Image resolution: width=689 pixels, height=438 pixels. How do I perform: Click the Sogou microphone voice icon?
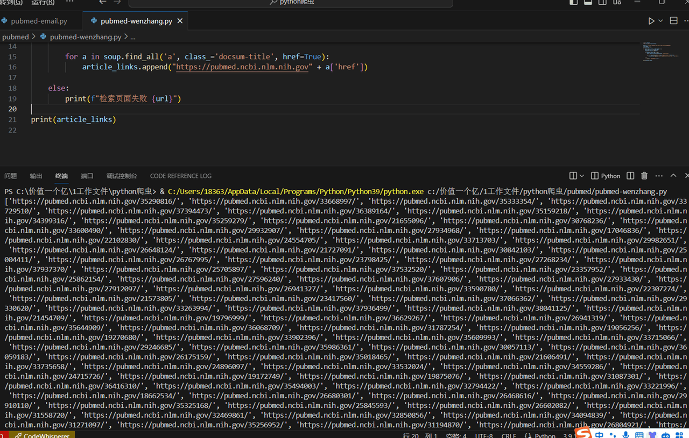(625, 435)
